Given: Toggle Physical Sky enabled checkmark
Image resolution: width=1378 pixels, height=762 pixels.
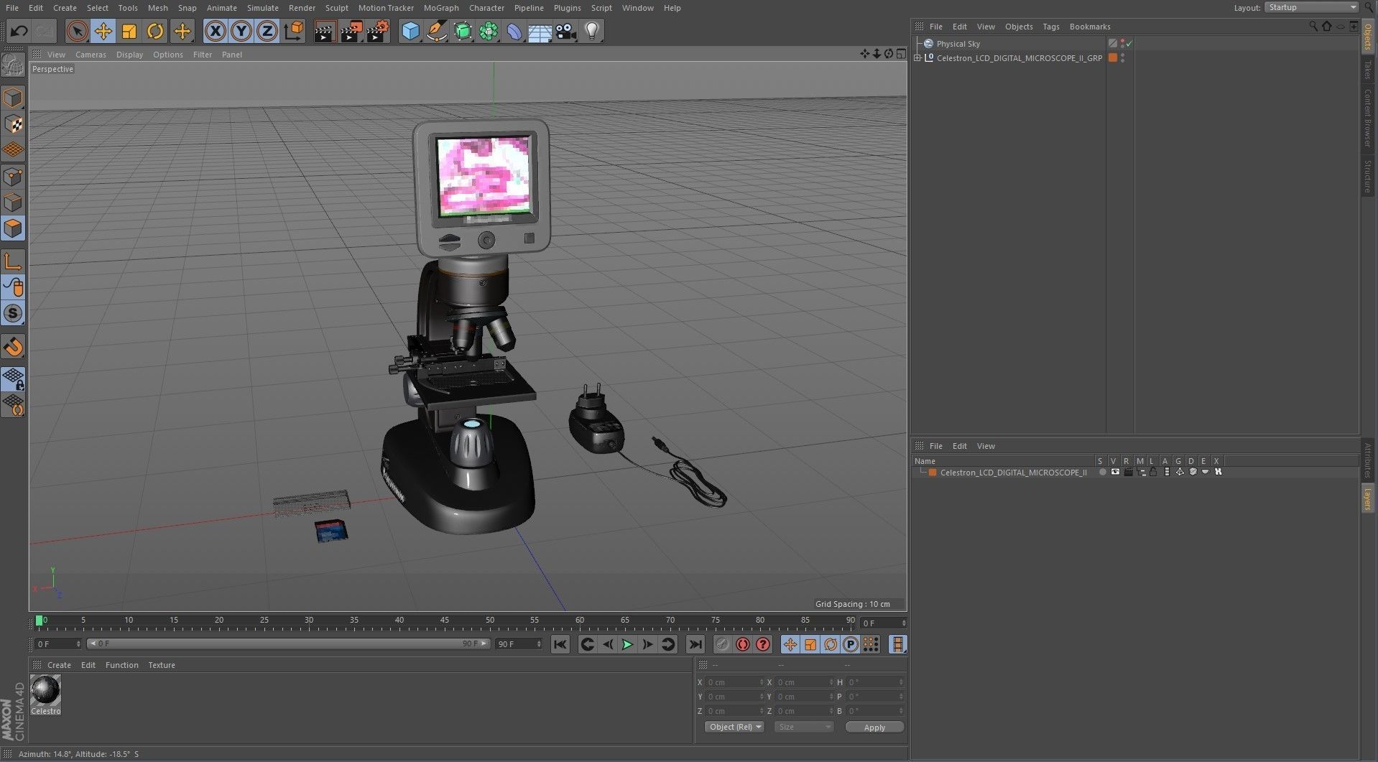Looking at the screenshot, I should (1129, 44).
